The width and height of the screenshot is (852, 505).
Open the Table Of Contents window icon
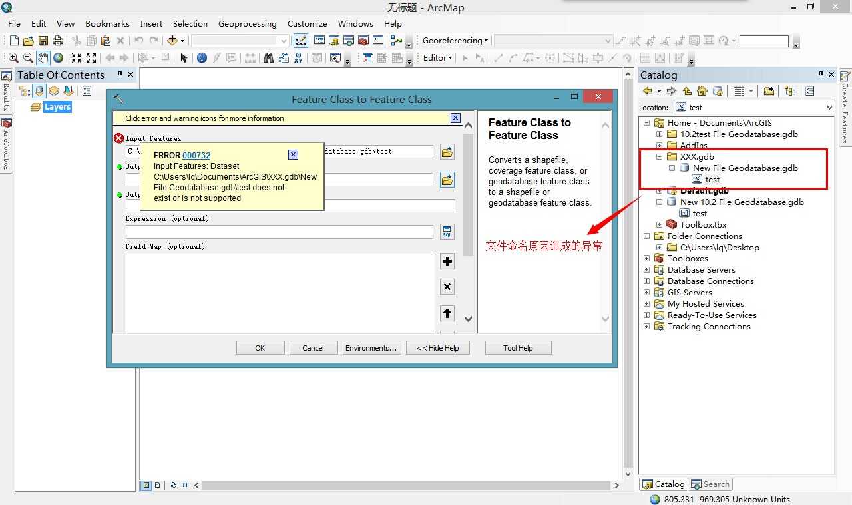319,41
